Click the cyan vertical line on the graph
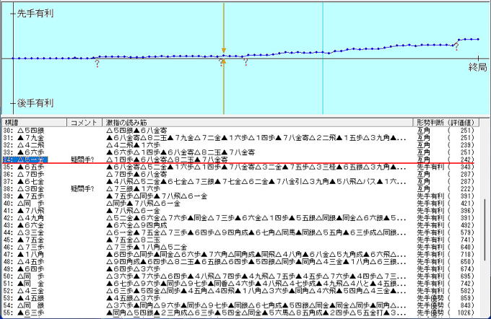The image size is (491, 319). (x=322, y=87)
